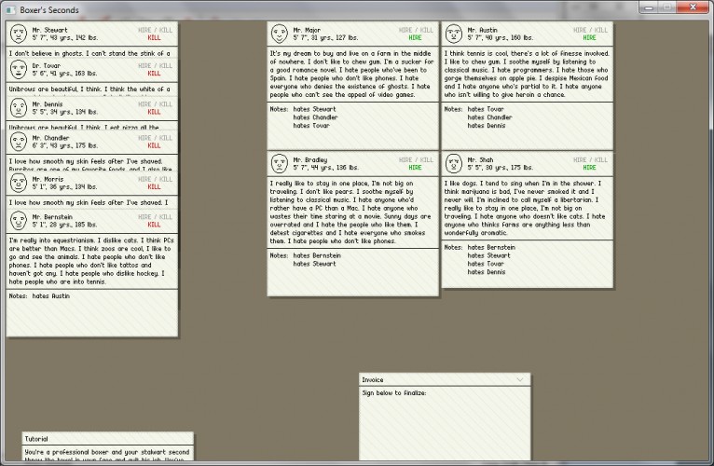Click 'hates Dennis' note on Mr. Shah's card

pyautogui.click(x=487, y=272)
